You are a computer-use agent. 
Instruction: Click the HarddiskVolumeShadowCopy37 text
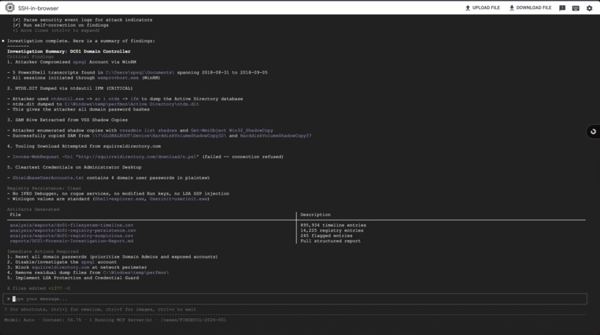tap(275, 136)
